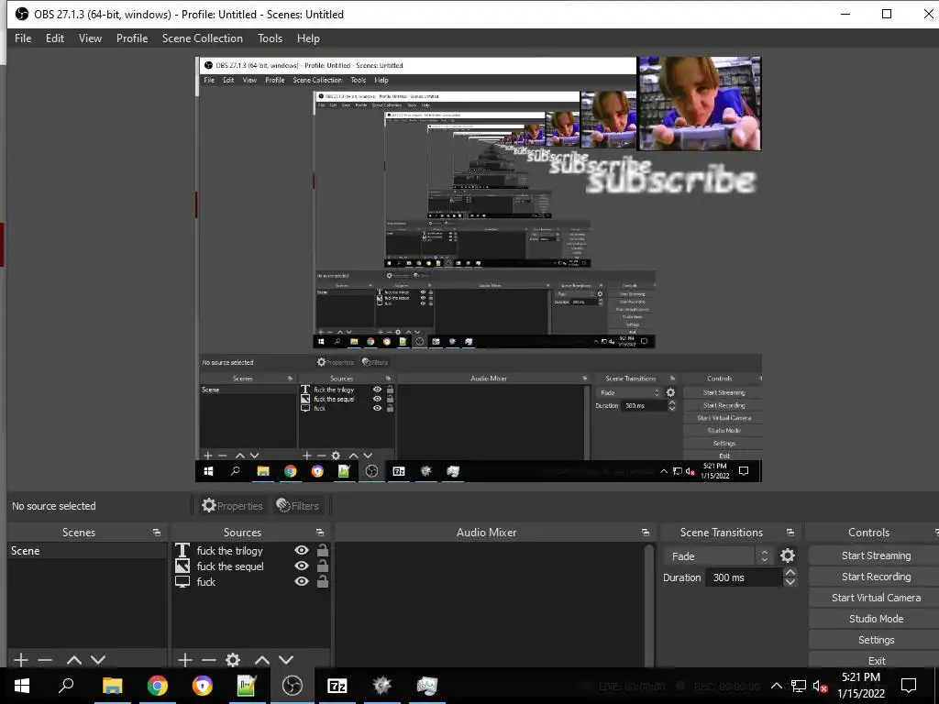Open 7-Zip from taskbar
939x704 pixels.
pos(337,686)
